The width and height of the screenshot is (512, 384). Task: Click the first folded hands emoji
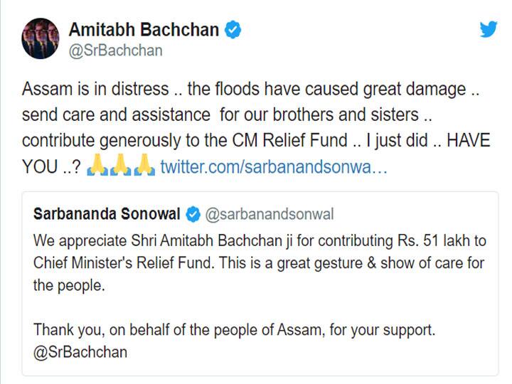[x=98, y=168]
